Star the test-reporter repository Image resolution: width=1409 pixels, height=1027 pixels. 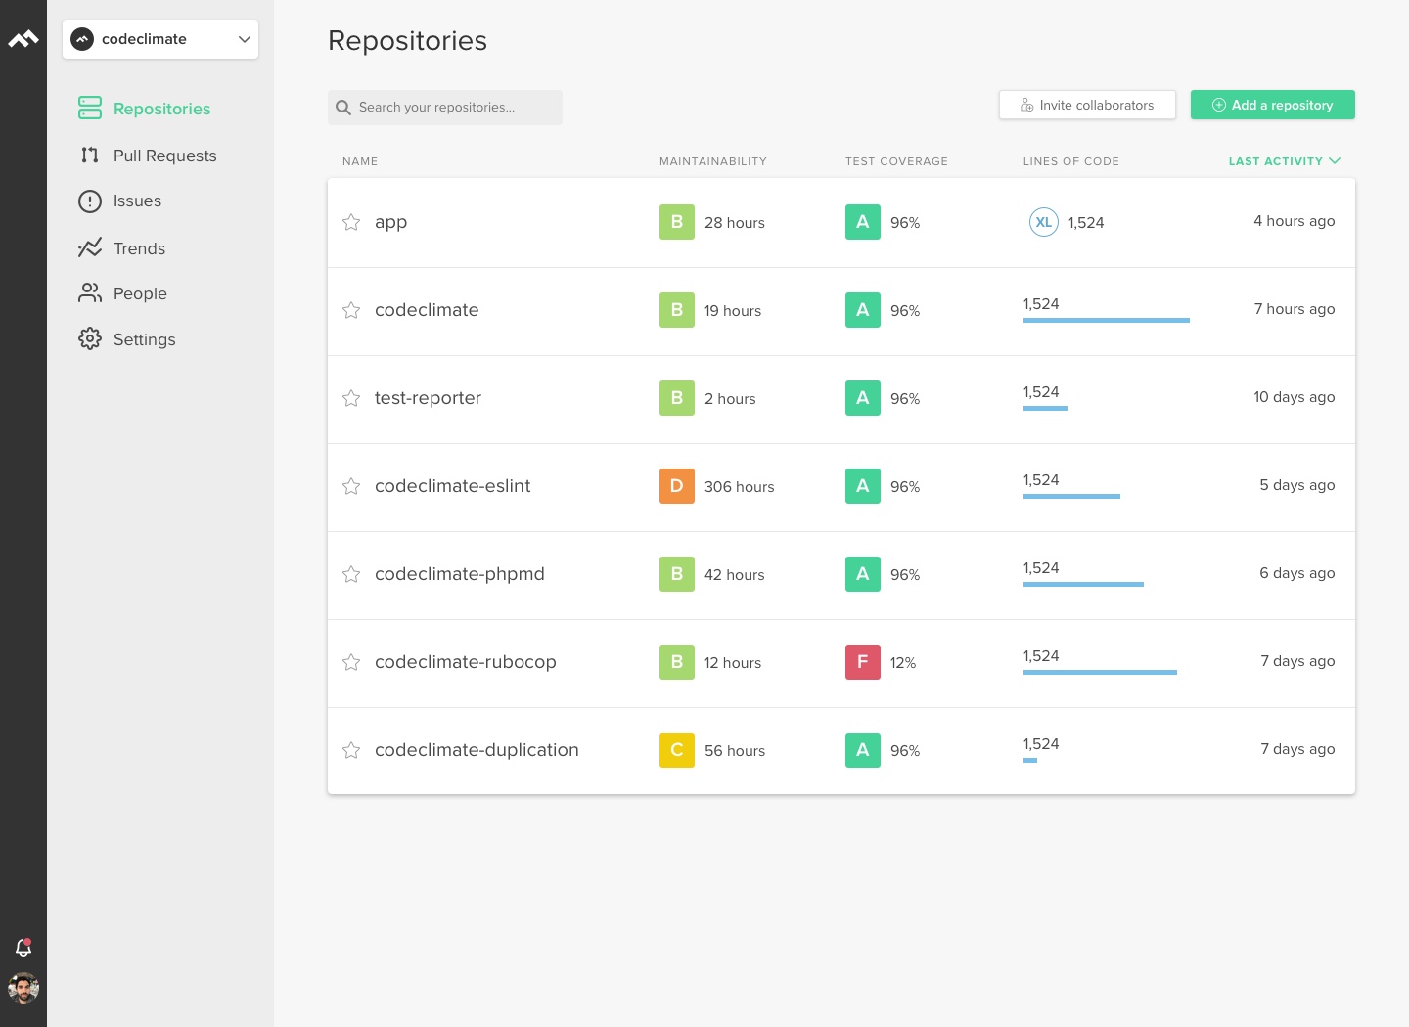tap(351, 398)
